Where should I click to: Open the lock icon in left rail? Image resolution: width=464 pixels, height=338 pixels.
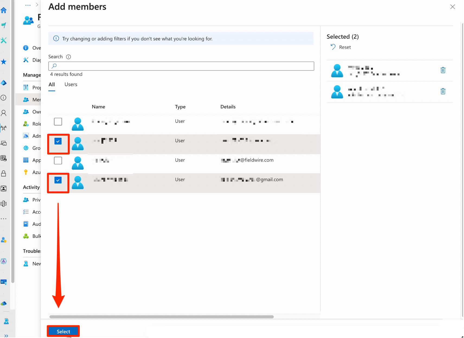click(4, 173)
